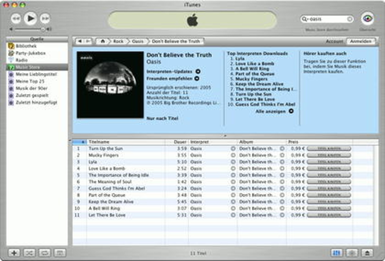Select the Don't Believe the Truth breadcrumb
The image size is (385, 261).
click(x=176, y=41)
